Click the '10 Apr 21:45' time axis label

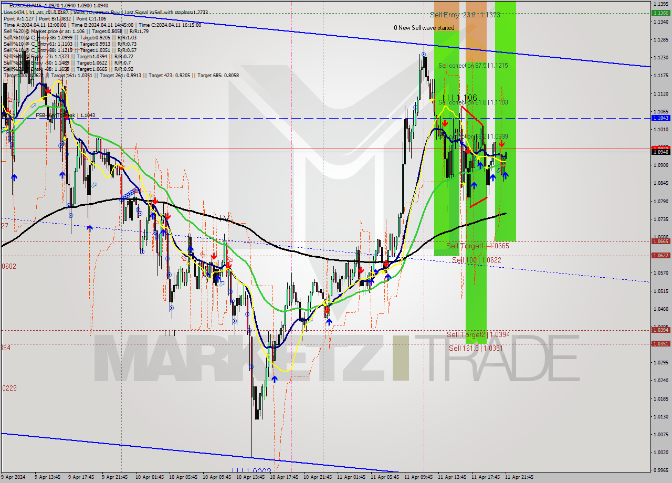tap(319, 477)
